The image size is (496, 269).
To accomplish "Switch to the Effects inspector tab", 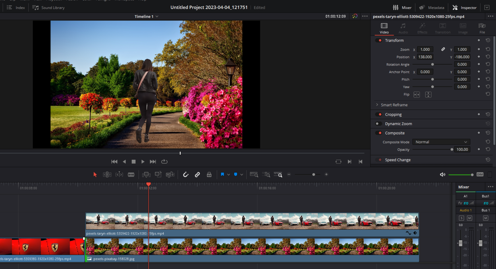I will pyautogui.click(x=422, y=28).
